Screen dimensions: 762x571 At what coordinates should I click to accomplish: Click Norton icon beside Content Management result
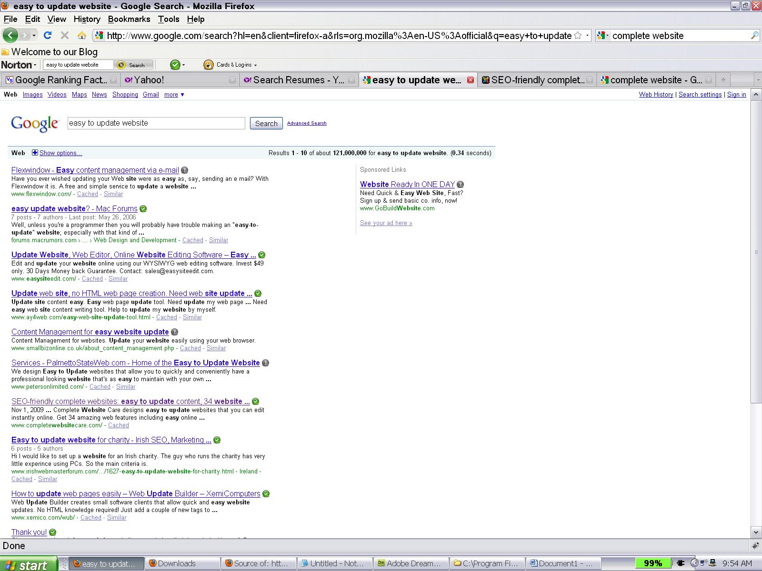(x=175, y=332)
